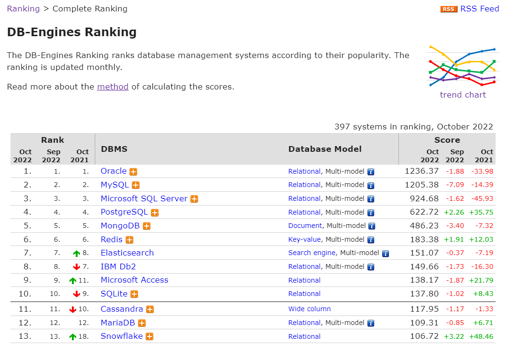Image resolution: width=507 pixels, height=345 pixels.
Task: Click red down arrow in Cassandra row
Action: click(x=73, y=310)
